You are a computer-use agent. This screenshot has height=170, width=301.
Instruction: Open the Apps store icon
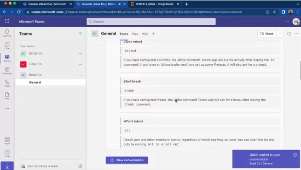tap(7, 141)
